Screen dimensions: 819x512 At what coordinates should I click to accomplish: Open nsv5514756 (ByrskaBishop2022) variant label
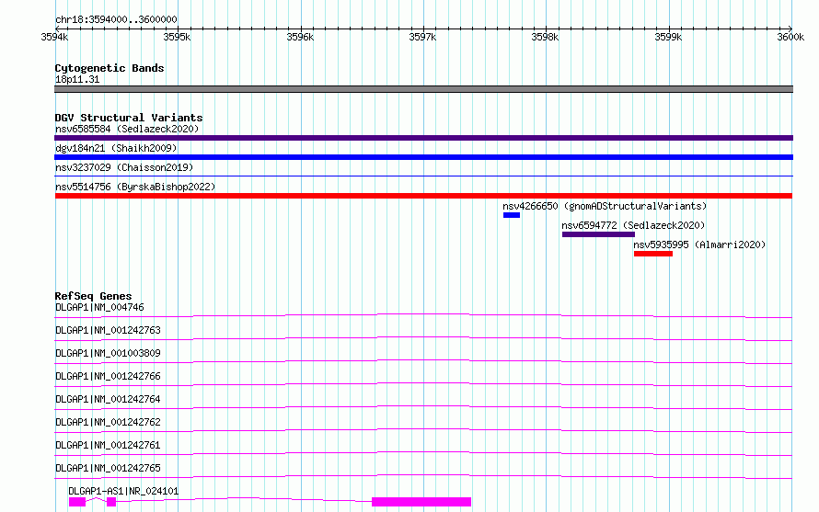[x=135, y=187]
